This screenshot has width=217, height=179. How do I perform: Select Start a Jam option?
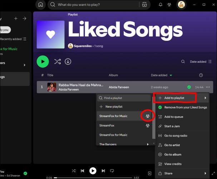coord(183,126)
